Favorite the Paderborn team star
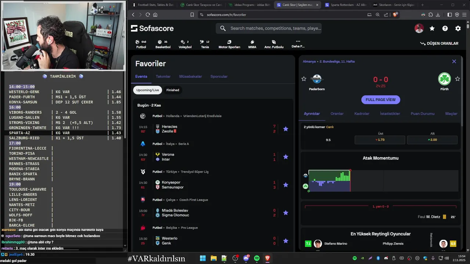The width and height of the screenshot is (470, 264). 304,79
